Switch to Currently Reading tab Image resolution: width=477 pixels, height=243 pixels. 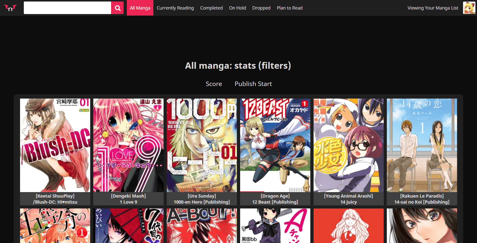pyautogui.click(x=175, y=8)
